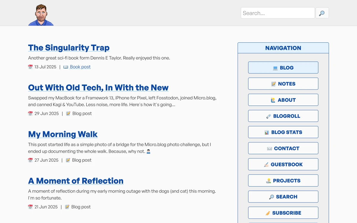Open the Book post category link
The image size is (357, 223).
80,67
